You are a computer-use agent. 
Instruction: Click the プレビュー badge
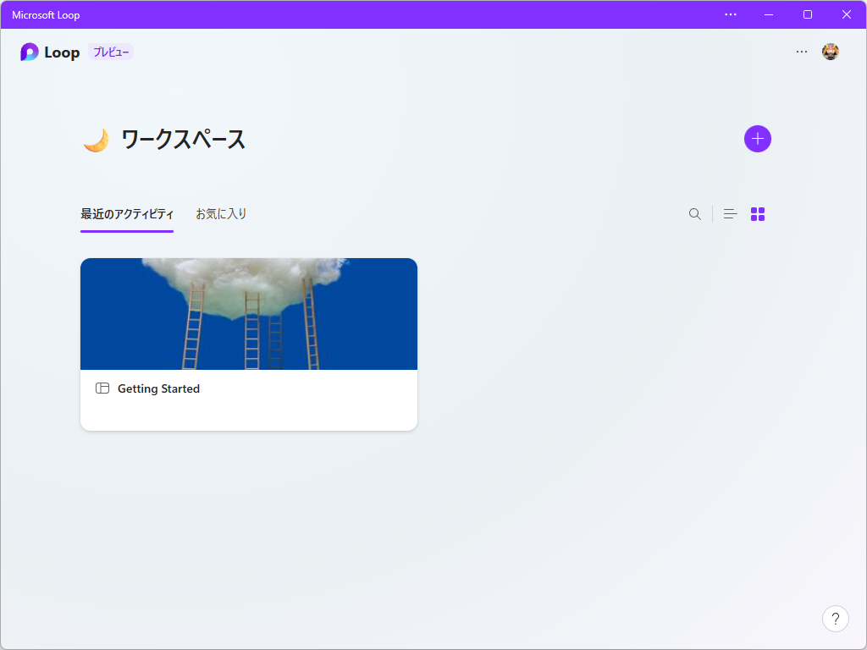(110, 52)
